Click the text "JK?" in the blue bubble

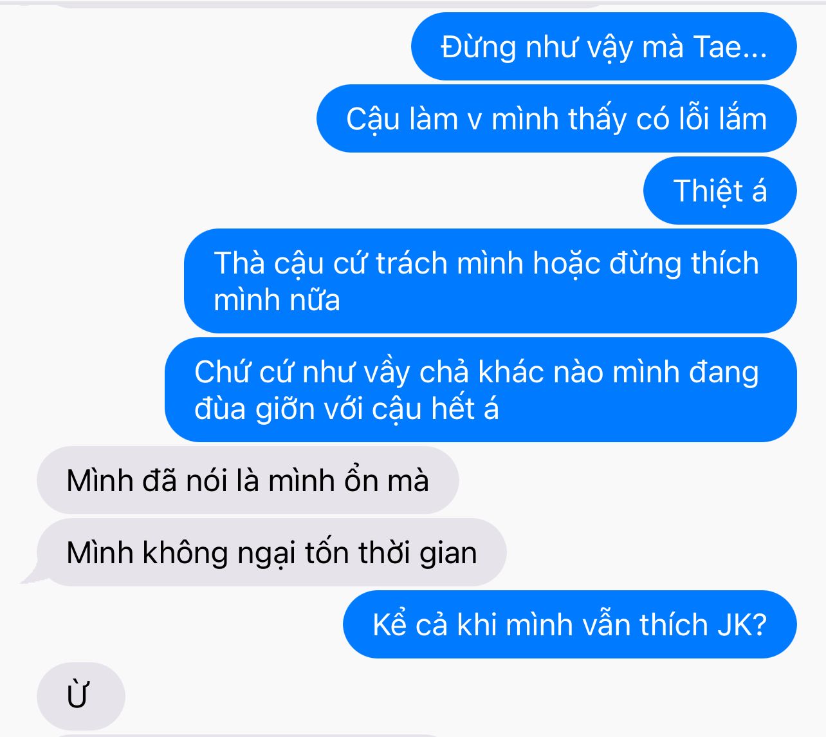(x=742, y=625)
